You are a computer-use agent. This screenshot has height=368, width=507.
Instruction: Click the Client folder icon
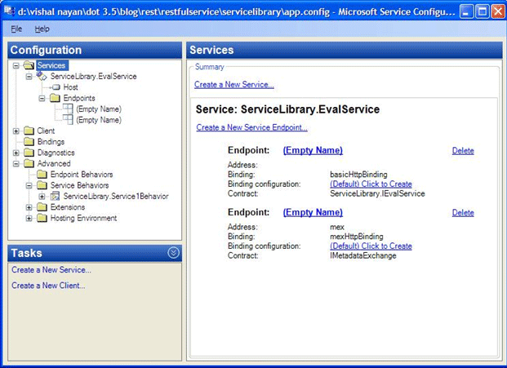(29, 131)
